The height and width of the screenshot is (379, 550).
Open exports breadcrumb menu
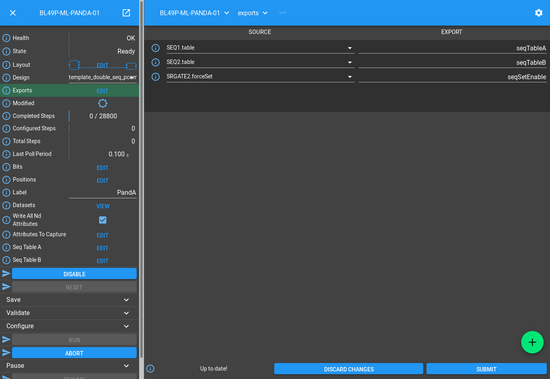265,13
